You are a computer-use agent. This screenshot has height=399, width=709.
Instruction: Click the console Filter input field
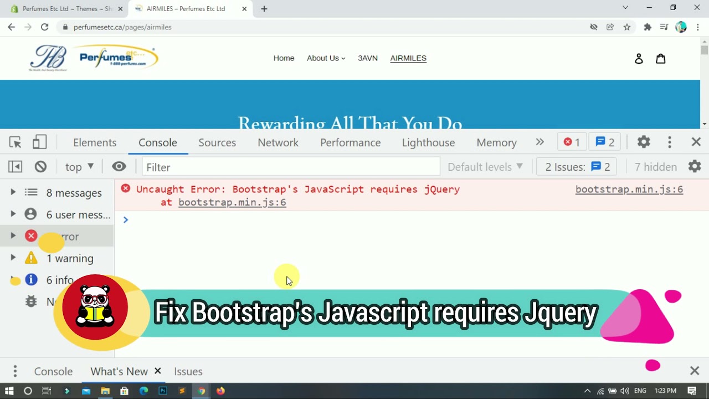tap(291, 167)
